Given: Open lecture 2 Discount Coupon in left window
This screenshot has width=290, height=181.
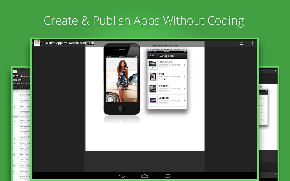Looking at the screenshot, I should click(x=21, y=101).
